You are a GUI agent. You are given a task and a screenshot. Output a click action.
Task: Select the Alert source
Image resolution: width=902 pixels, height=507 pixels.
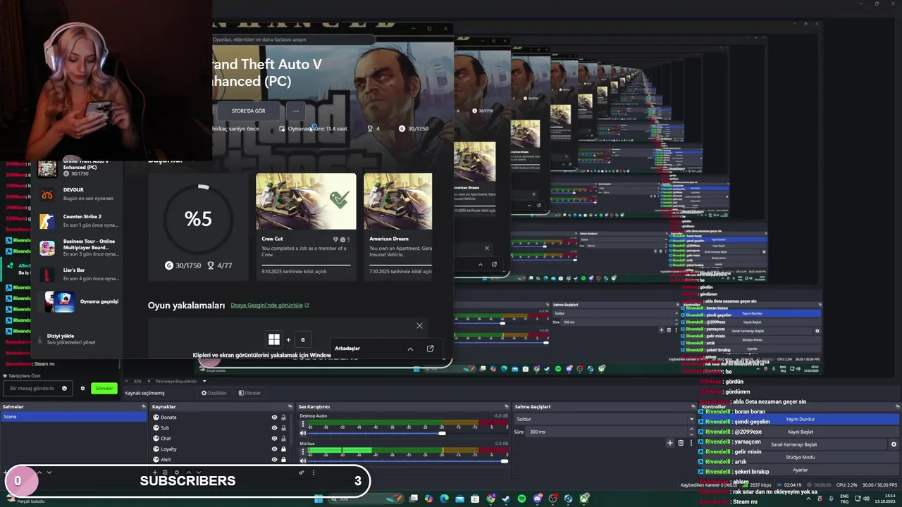[166, 460]
